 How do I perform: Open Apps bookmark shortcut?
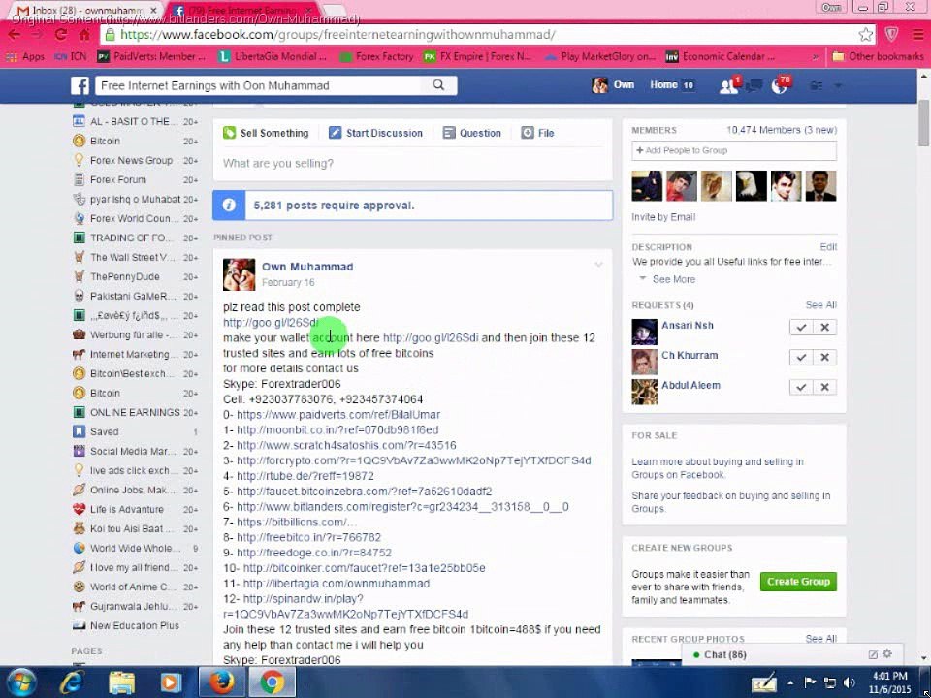(x=25, y=56)
